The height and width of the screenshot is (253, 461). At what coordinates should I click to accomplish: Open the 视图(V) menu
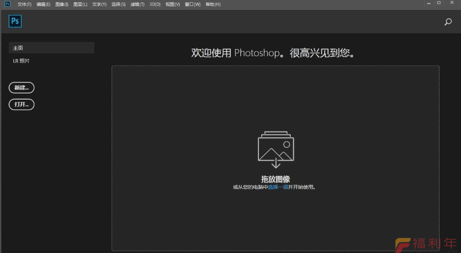coord(173,4)
